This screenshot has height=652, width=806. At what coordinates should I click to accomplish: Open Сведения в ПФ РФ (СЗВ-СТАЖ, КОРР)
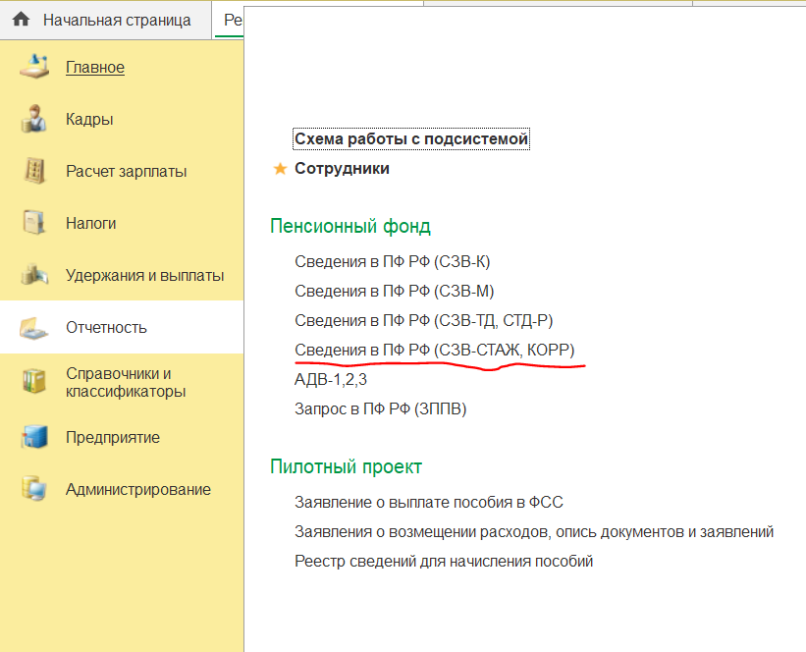tap(434, 350)
